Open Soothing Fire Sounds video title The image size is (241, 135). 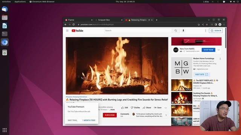pyautogui.click(x=206, y=94)
